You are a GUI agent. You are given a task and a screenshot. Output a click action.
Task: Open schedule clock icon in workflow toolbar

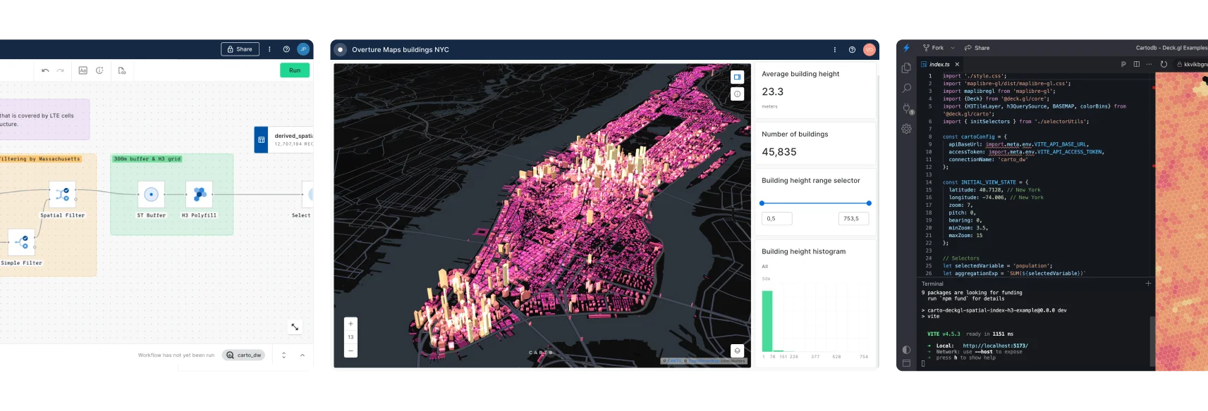tap(99, 70)
